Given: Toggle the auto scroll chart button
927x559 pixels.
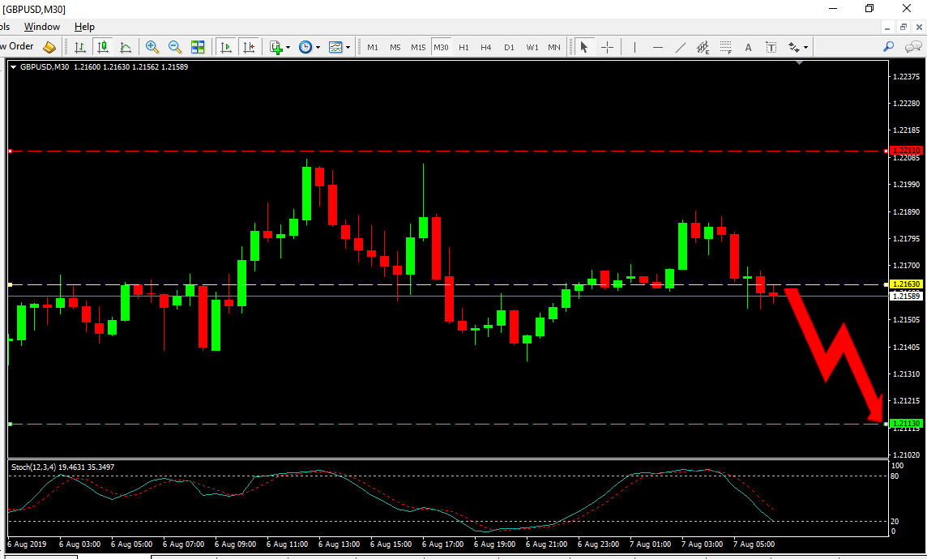Looking at the screenshot, I should (225, 47).
